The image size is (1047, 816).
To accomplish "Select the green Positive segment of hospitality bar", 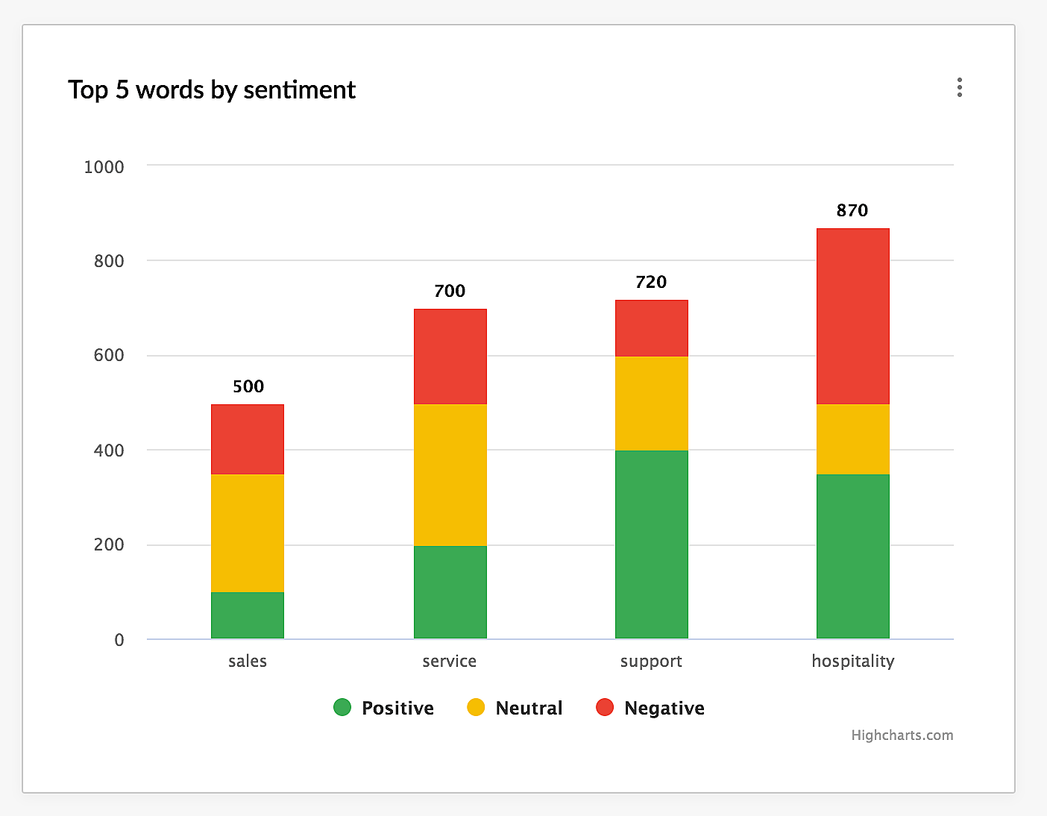I will (x=852, y=556).
